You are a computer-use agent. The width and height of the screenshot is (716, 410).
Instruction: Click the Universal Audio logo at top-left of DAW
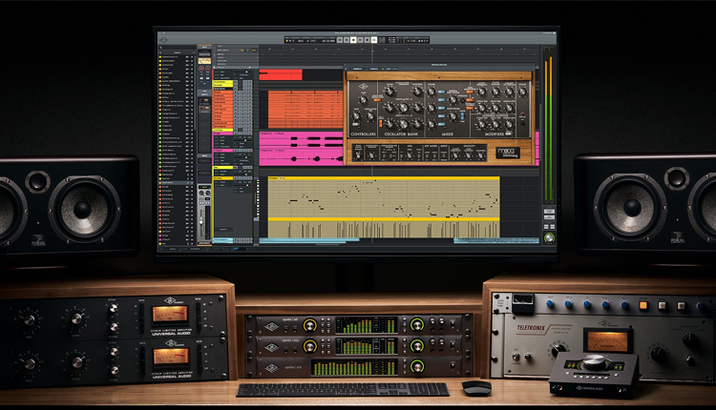click(163, 40)
